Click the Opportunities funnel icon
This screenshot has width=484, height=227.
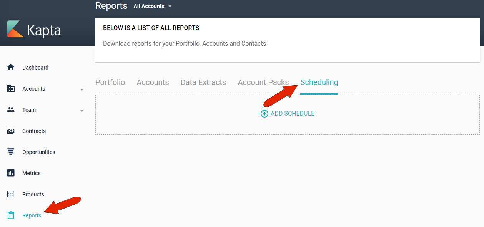[x=11, y=152]
